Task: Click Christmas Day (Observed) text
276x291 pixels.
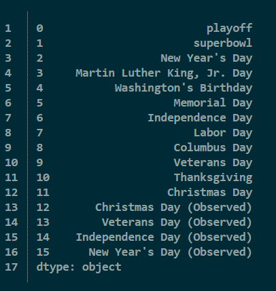Action: pyautogui.click(x=173, y=208)
